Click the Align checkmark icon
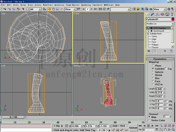 point(108,9)
